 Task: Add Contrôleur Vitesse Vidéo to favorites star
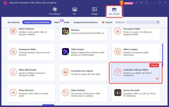point(157,79)
